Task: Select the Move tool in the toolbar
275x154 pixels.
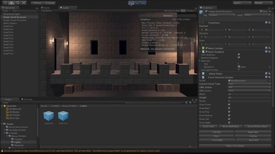Action: (x=12, y=3)
